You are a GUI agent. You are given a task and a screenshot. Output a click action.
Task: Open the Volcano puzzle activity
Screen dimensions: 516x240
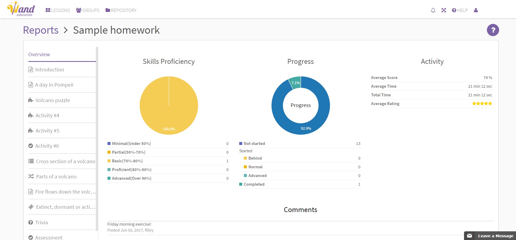[x=53, y=100]
